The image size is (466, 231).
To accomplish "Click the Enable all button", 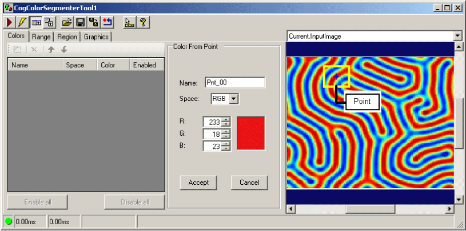I will [x=38, y=202].
